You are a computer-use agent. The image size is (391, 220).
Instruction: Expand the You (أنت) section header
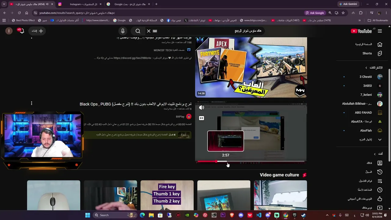click(x=378, y=154)
